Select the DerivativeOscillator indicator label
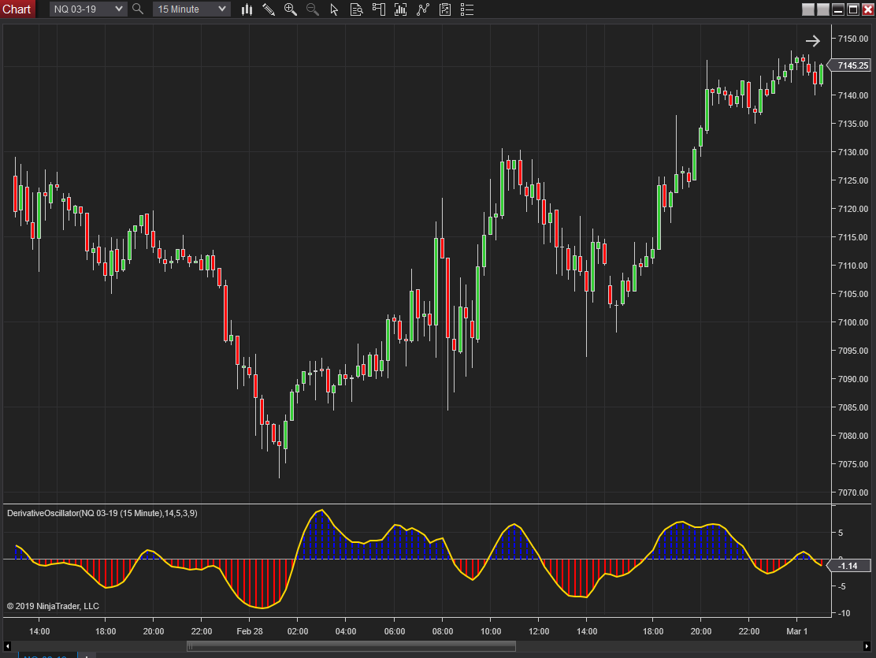The image size is (876, 658). click(102, 513)
